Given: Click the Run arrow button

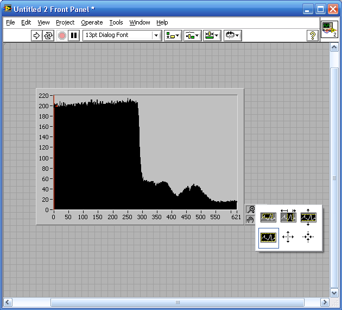Looking at the screenshot, I should pos(36,35).
